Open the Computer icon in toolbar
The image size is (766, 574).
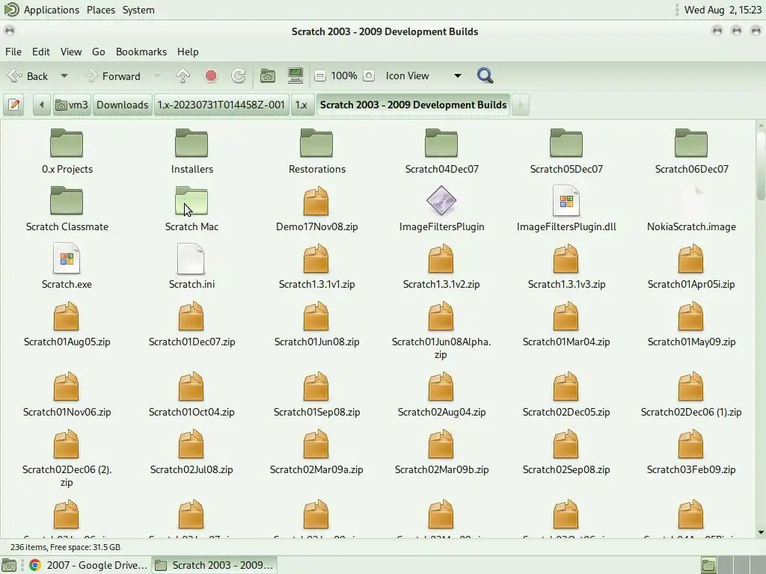coord(295,75)
